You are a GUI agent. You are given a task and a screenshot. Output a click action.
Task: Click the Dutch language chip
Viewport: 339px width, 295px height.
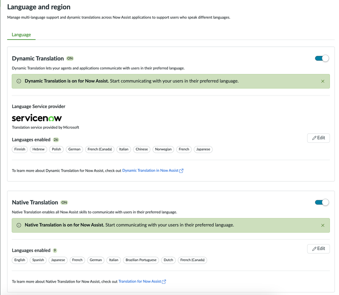[168, 260]
